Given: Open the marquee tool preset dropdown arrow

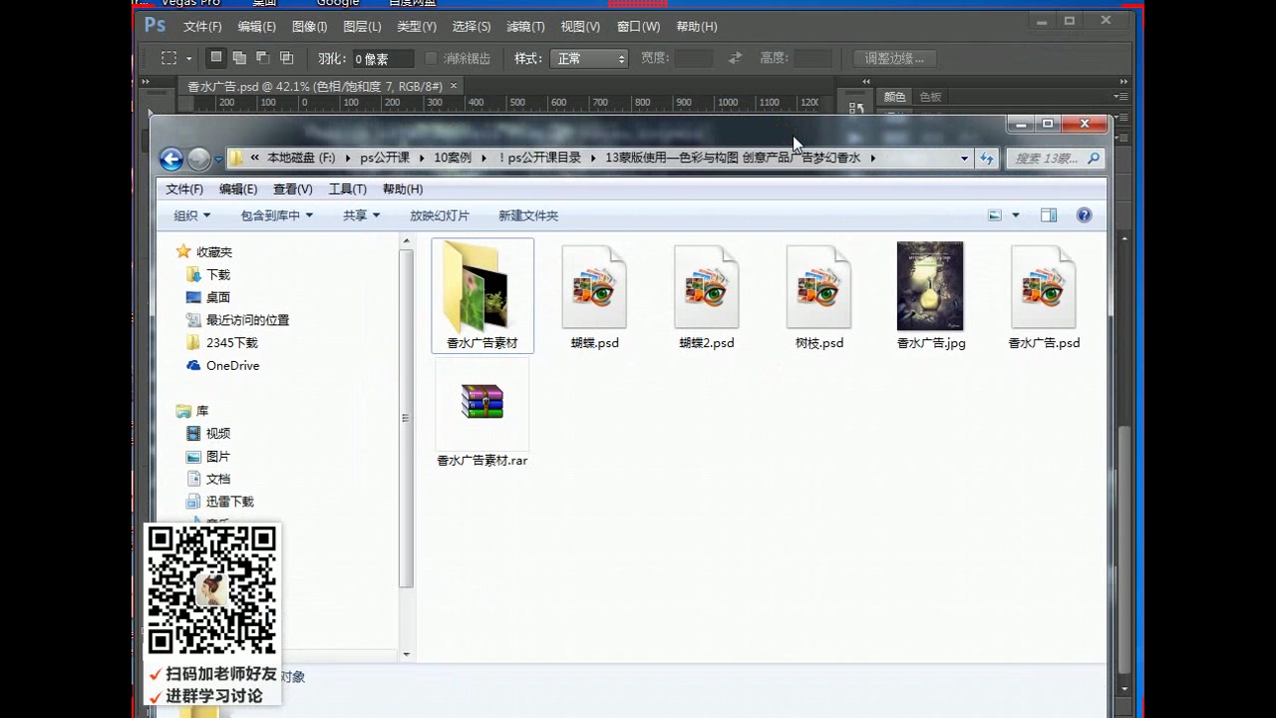Looking at the screenshot, I should coord(188,59).
